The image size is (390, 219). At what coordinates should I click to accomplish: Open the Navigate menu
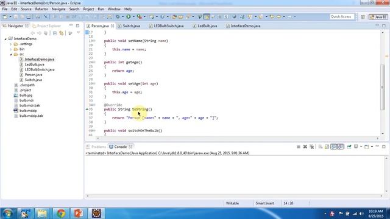(58, 9)
